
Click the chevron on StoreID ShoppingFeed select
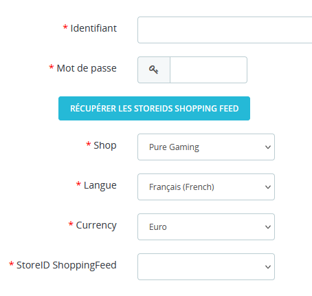coord(268,267)
